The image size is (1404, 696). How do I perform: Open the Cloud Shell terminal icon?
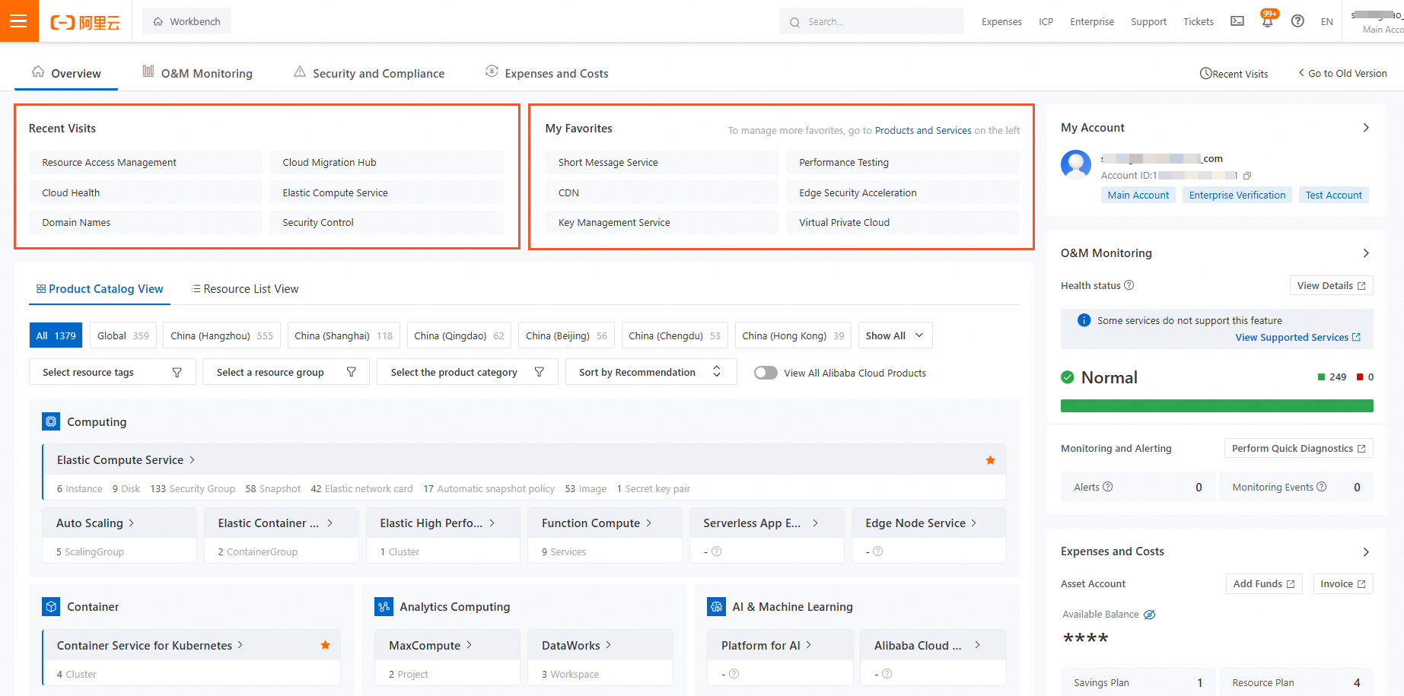tap(1237, 21)
